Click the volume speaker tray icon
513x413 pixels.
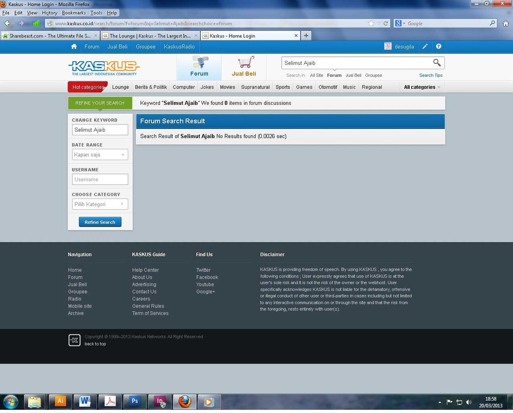point(469,402)
